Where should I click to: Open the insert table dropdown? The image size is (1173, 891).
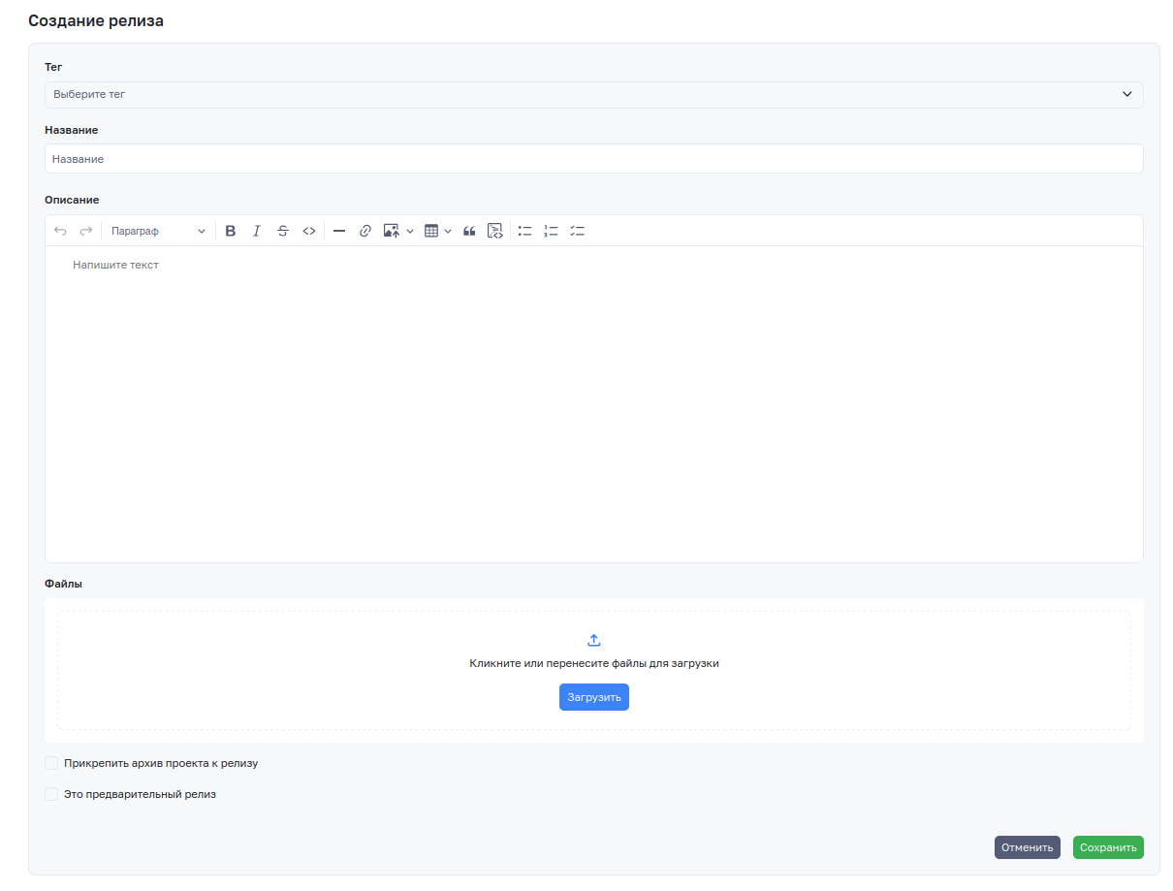click(x=437, y=231)
